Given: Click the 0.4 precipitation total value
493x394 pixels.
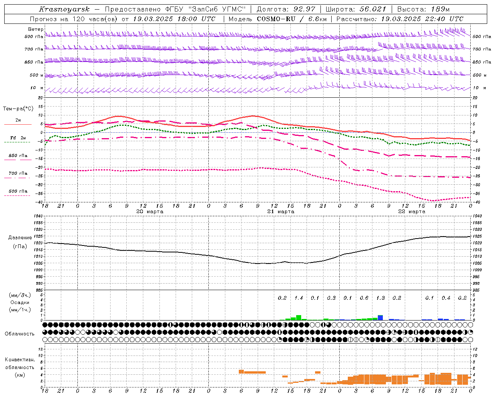Looking at the screenshot, I should [x=446, y=298].
